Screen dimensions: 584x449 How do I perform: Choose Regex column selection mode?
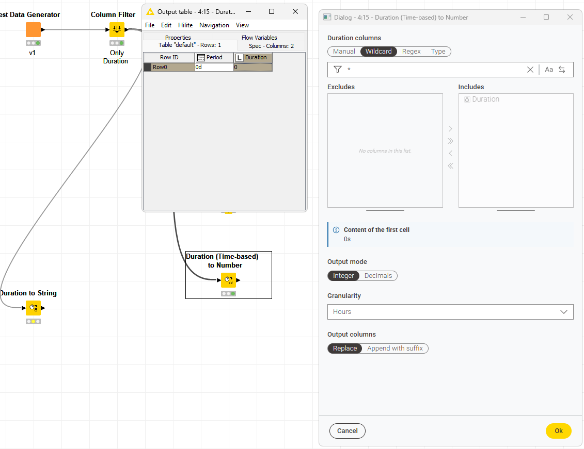pyautogui.click(x=411, y=52)
